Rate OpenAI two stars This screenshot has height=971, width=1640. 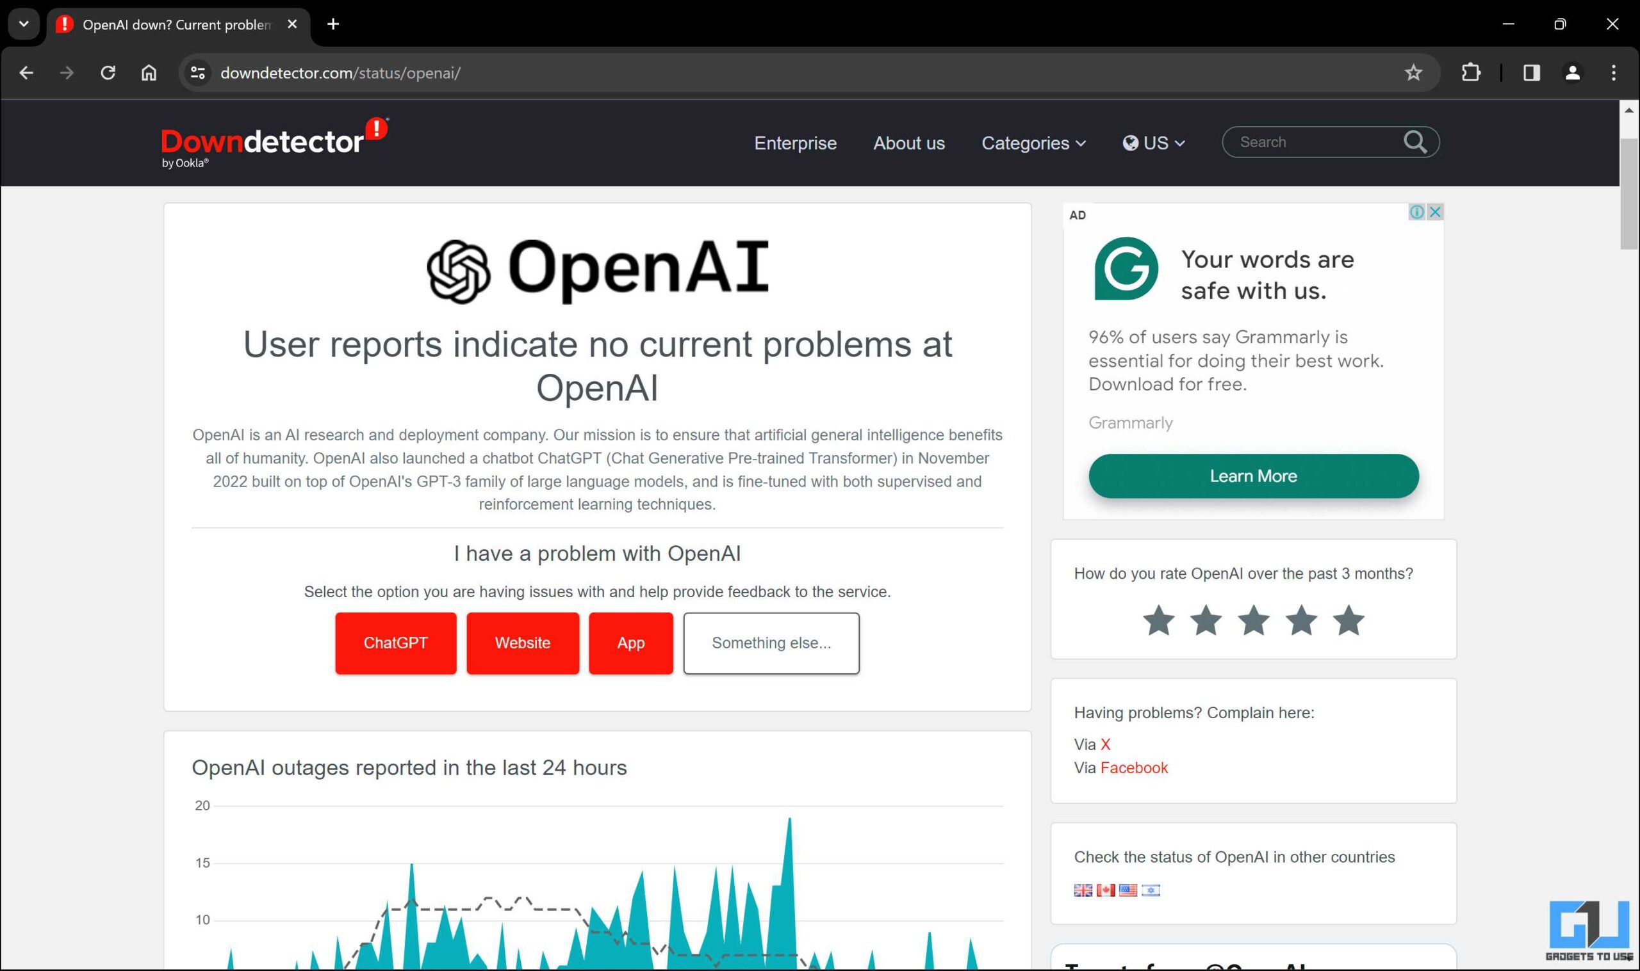pyautogui.click(x=1206, y=620)
